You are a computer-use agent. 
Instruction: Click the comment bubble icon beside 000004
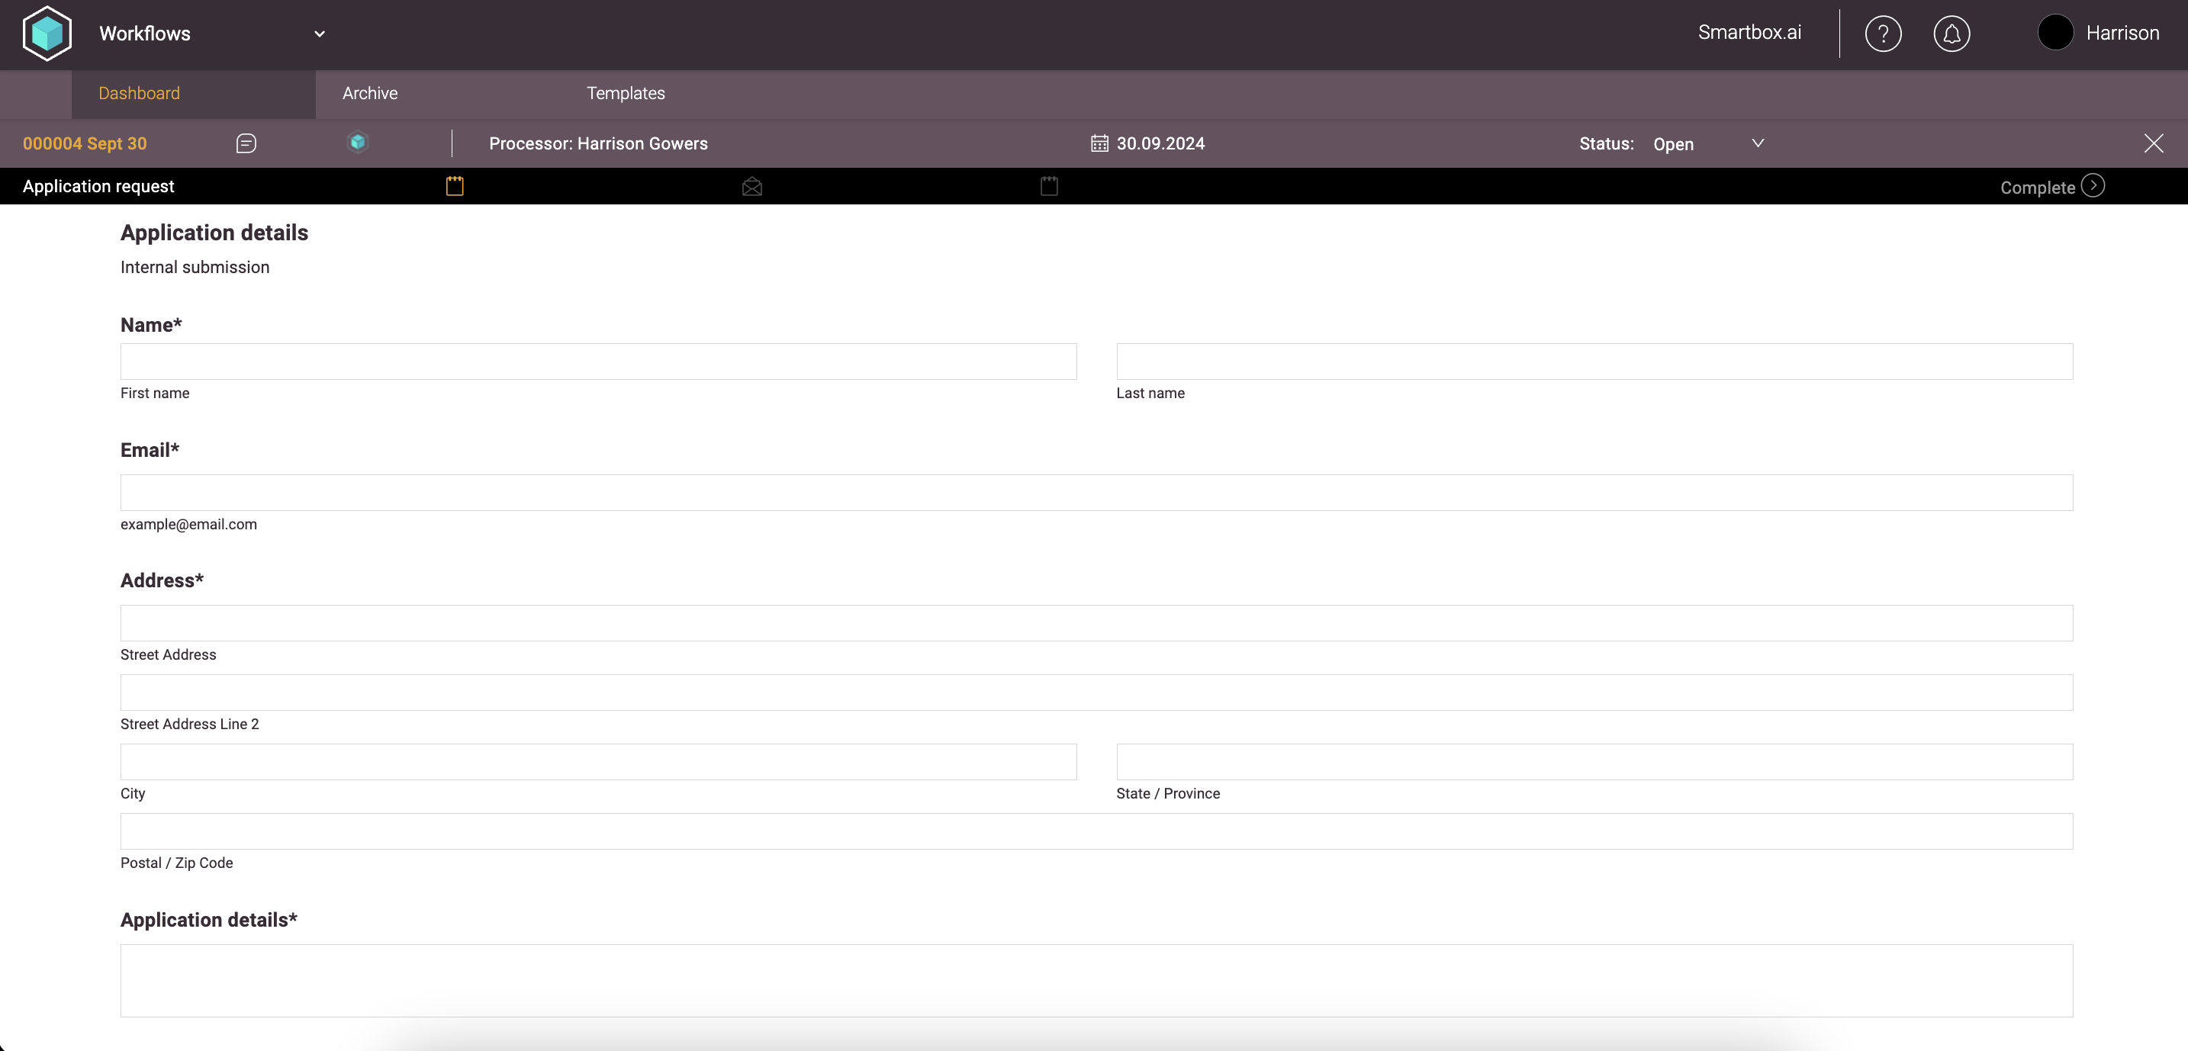coord(246,143)
